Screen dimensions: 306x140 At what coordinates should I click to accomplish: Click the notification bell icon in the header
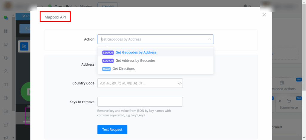[x=246, y=6]
